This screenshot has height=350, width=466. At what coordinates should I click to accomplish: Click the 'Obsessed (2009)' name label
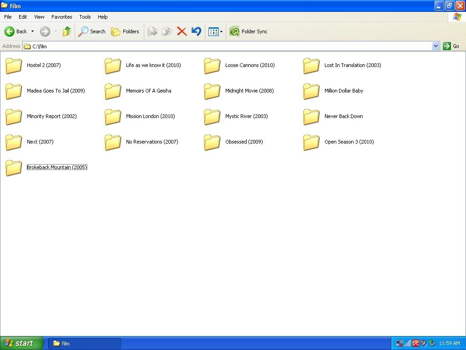pyautogui.click(x=244, y=142)
